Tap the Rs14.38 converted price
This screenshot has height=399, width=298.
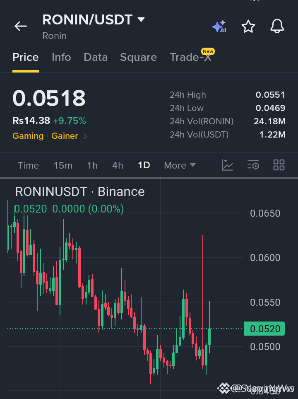click(31, 121)
